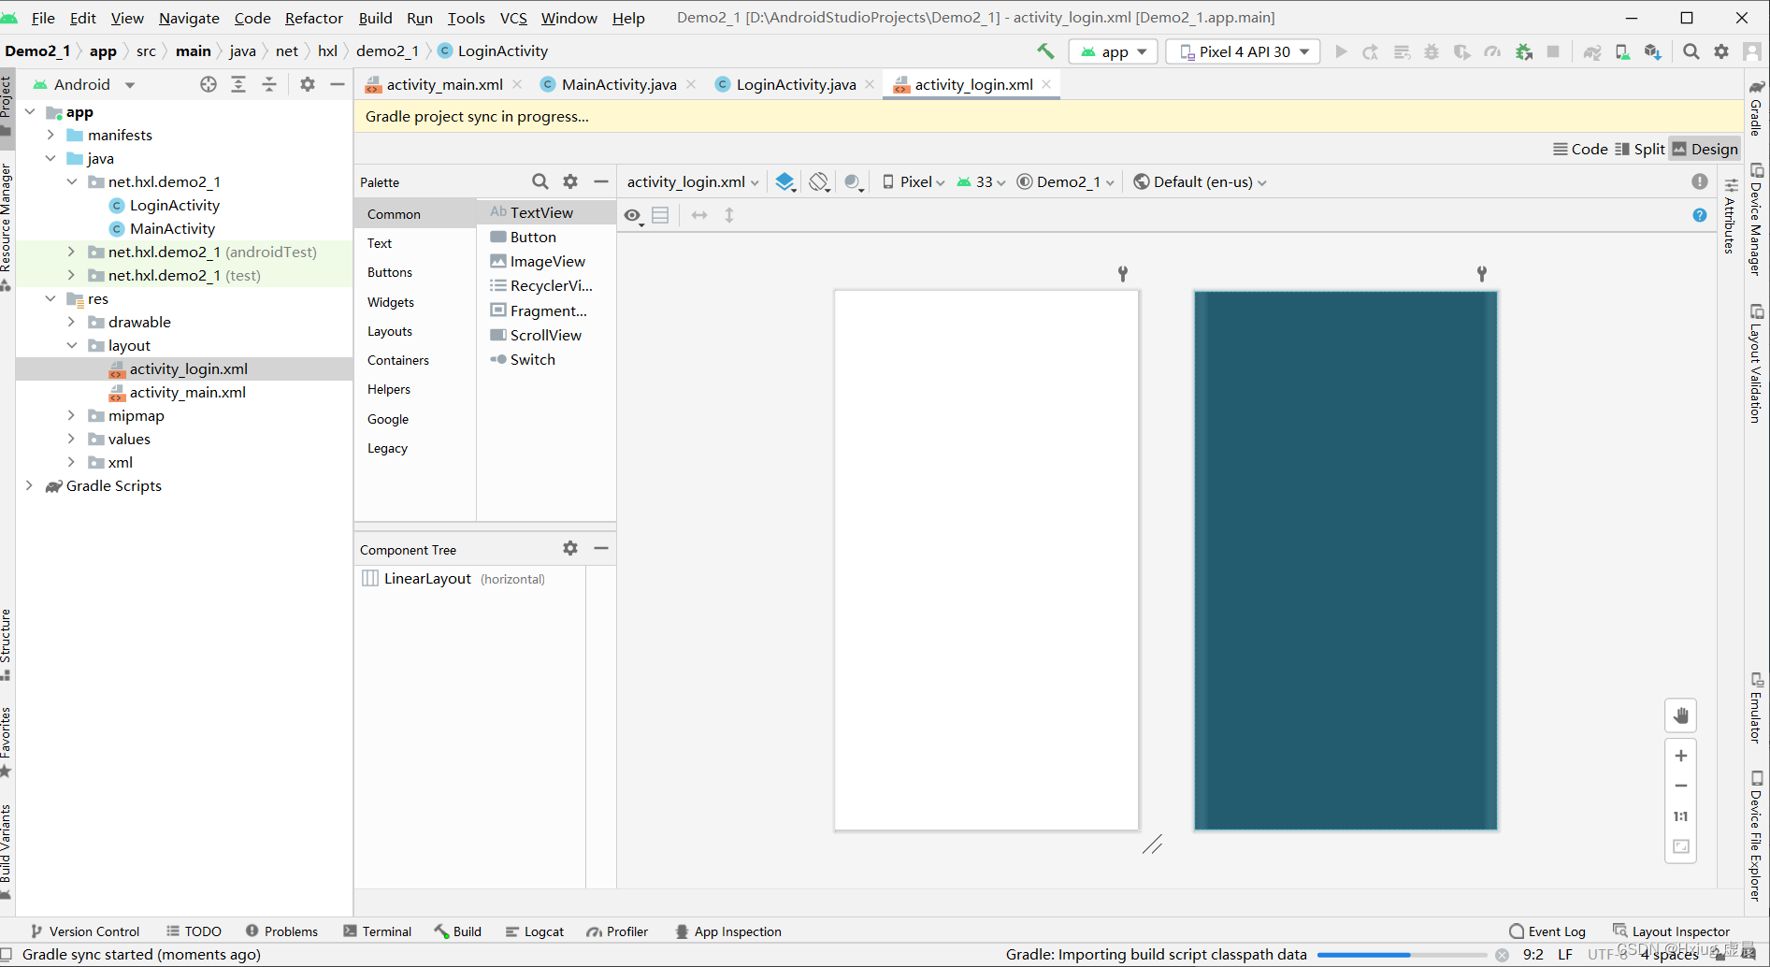Image resolution: width=1770 pixels, height=967 pixels.
Task: Open app run configuration dropdown
Action: [1114, 51]
